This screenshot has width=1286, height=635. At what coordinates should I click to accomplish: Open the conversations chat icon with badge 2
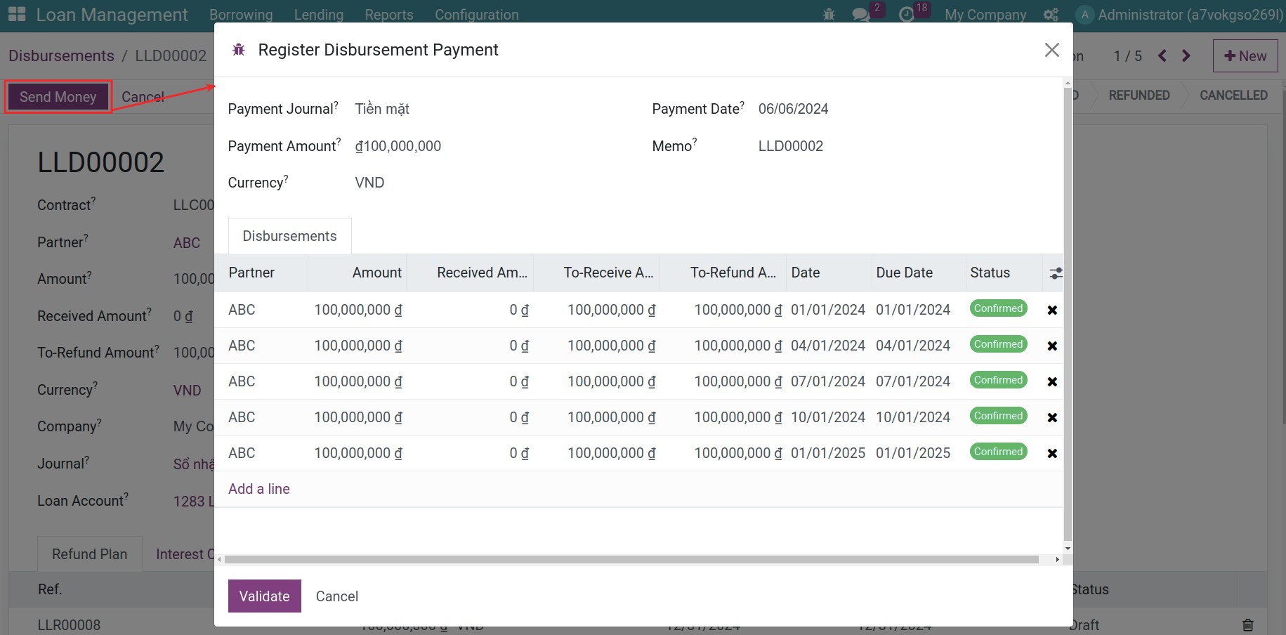point(861,15)
